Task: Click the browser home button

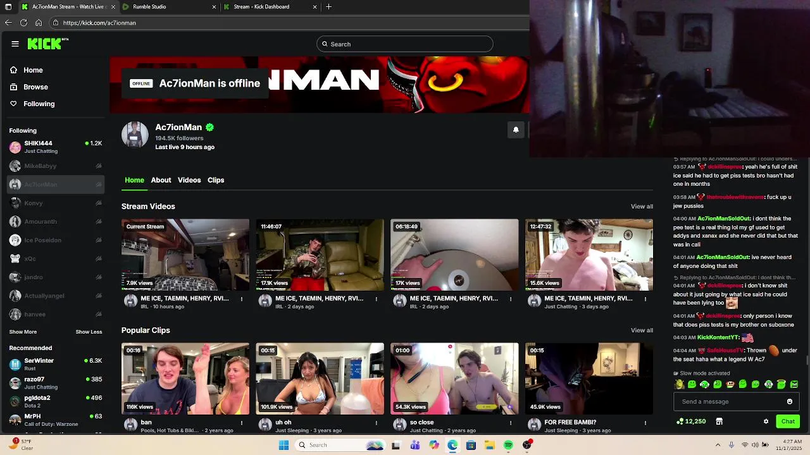Action: pyautogui.click(x=39, y=23)
